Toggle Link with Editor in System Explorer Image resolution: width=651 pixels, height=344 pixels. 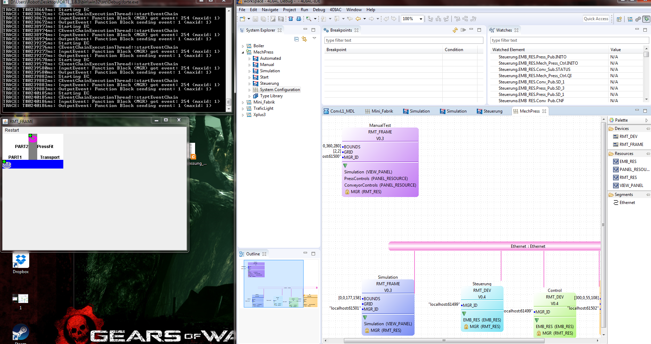tap(304, 39)
